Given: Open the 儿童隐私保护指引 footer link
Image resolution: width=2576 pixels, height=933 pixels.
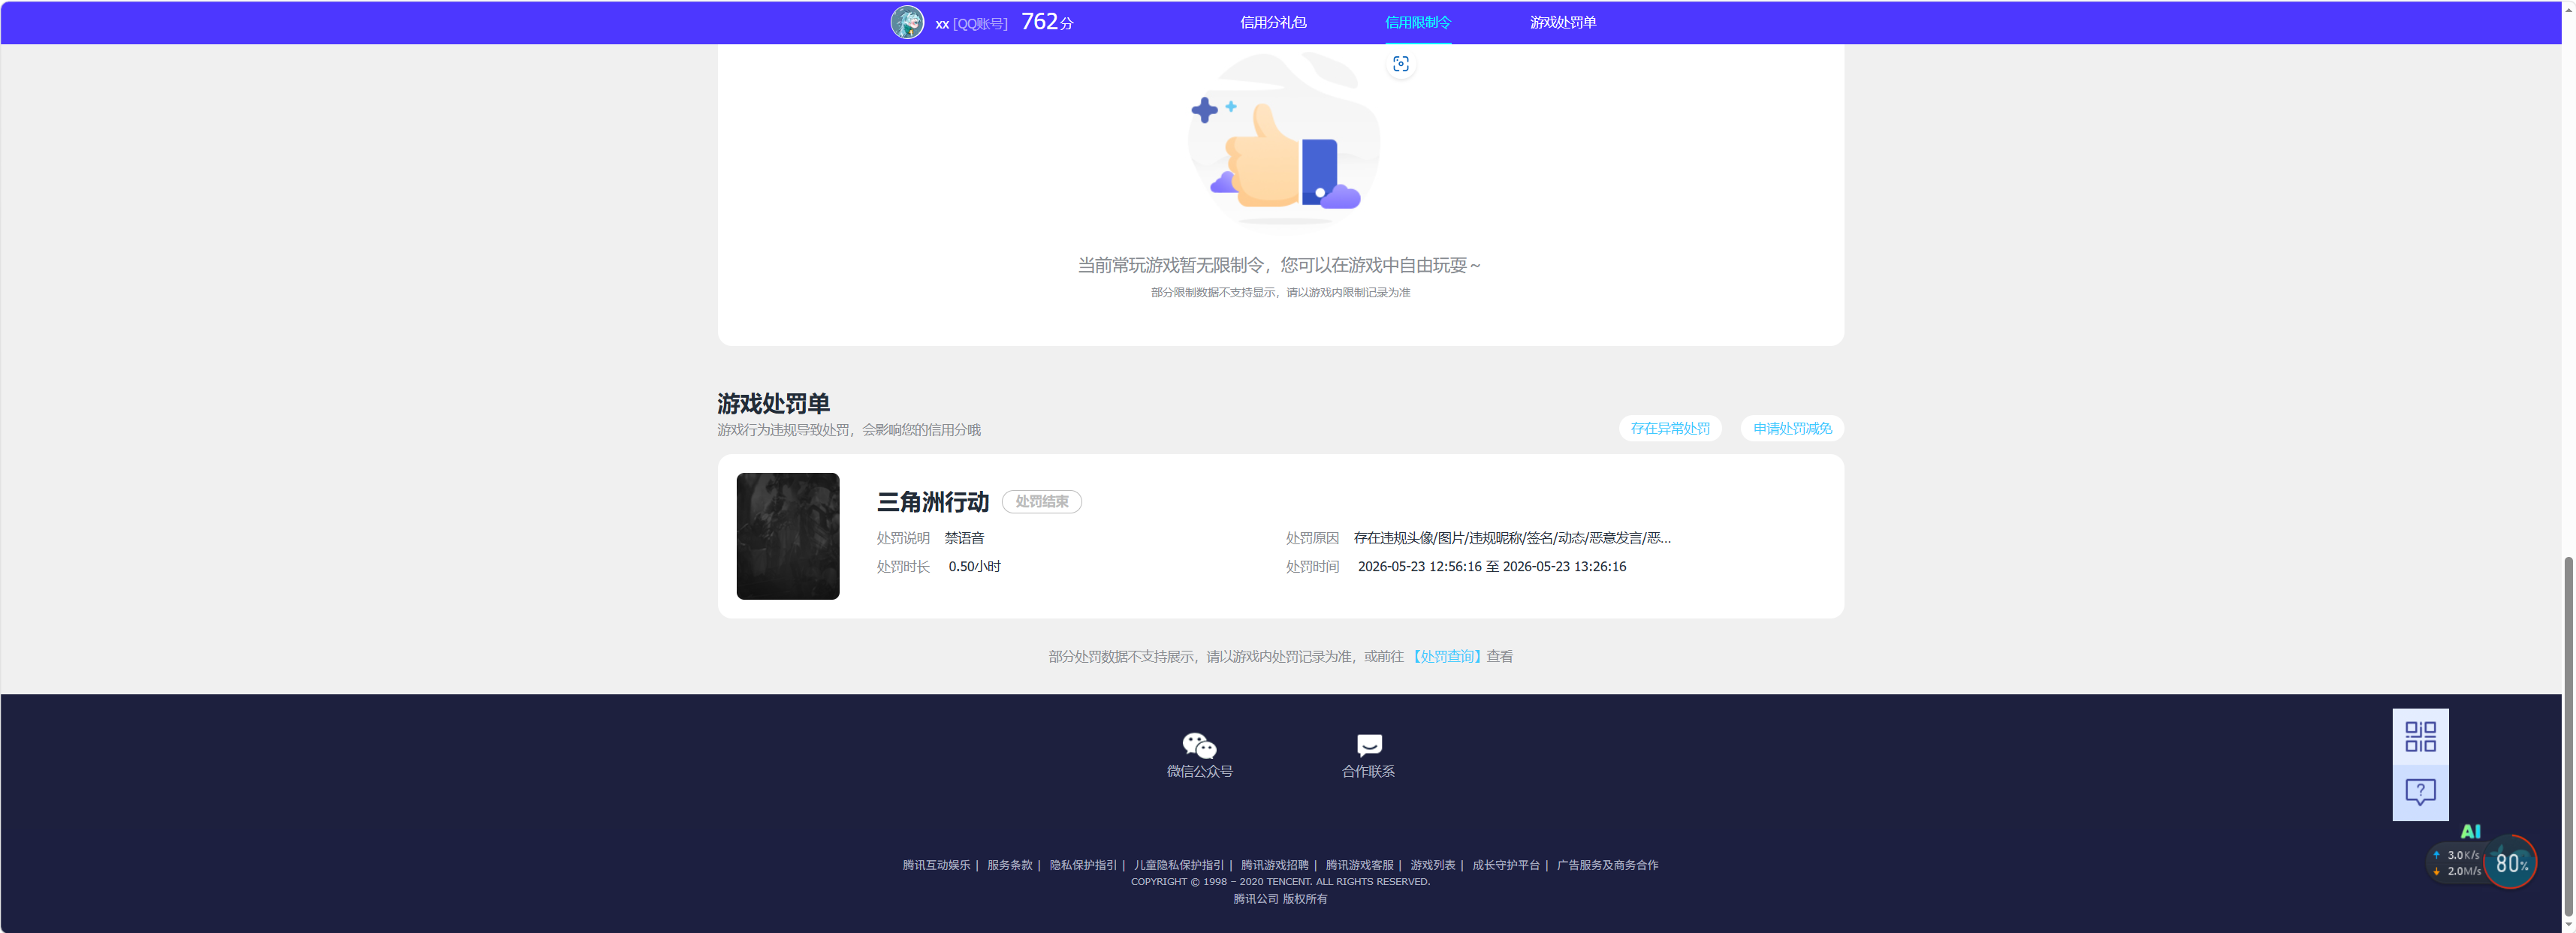Looking at the screenshot, I should 1178,865.
